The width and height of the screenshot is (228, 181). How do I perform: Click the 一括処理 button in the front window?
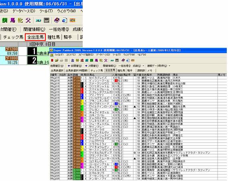(x=124, y=66)
